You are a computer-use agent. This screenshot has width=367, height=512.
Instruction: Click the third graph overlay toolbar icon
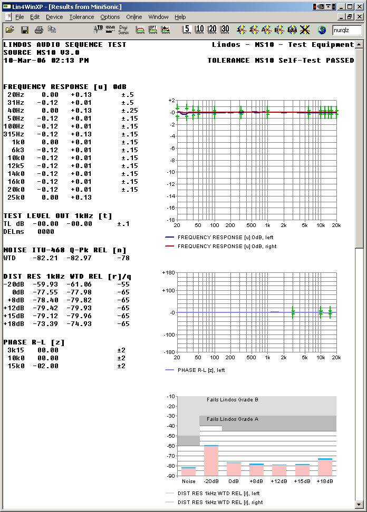pos(166,29)
